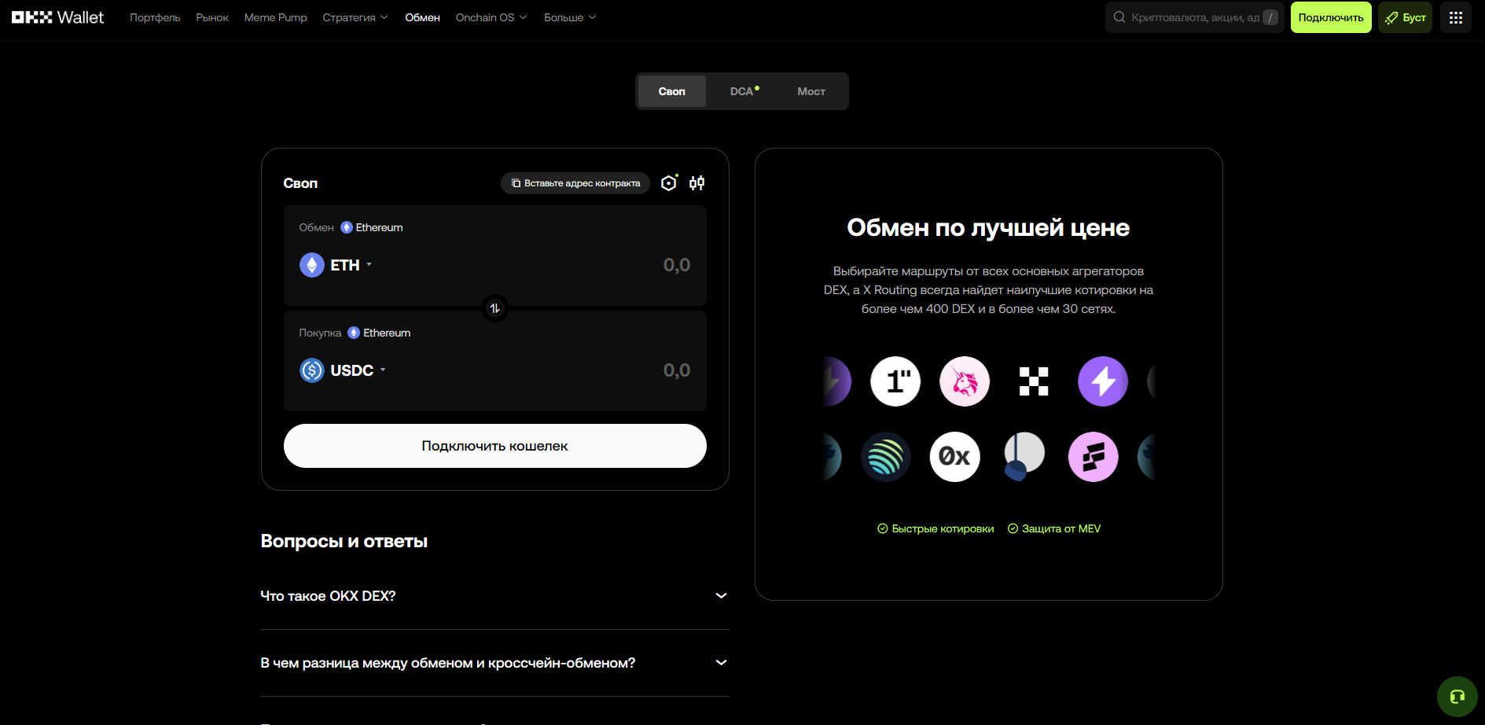
Task: Open the Портфель menu item
Action: point(155,17)
